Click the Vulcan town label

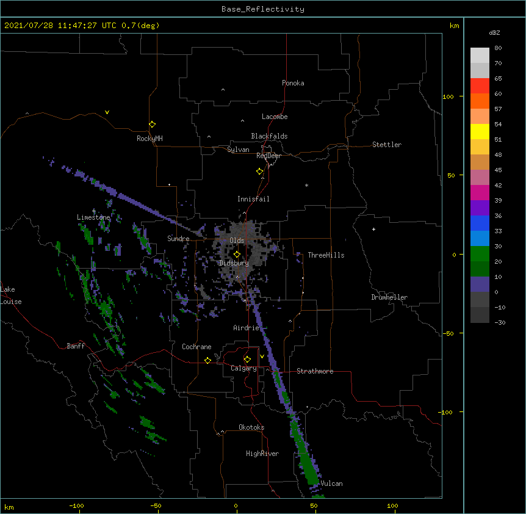(332, 483)
